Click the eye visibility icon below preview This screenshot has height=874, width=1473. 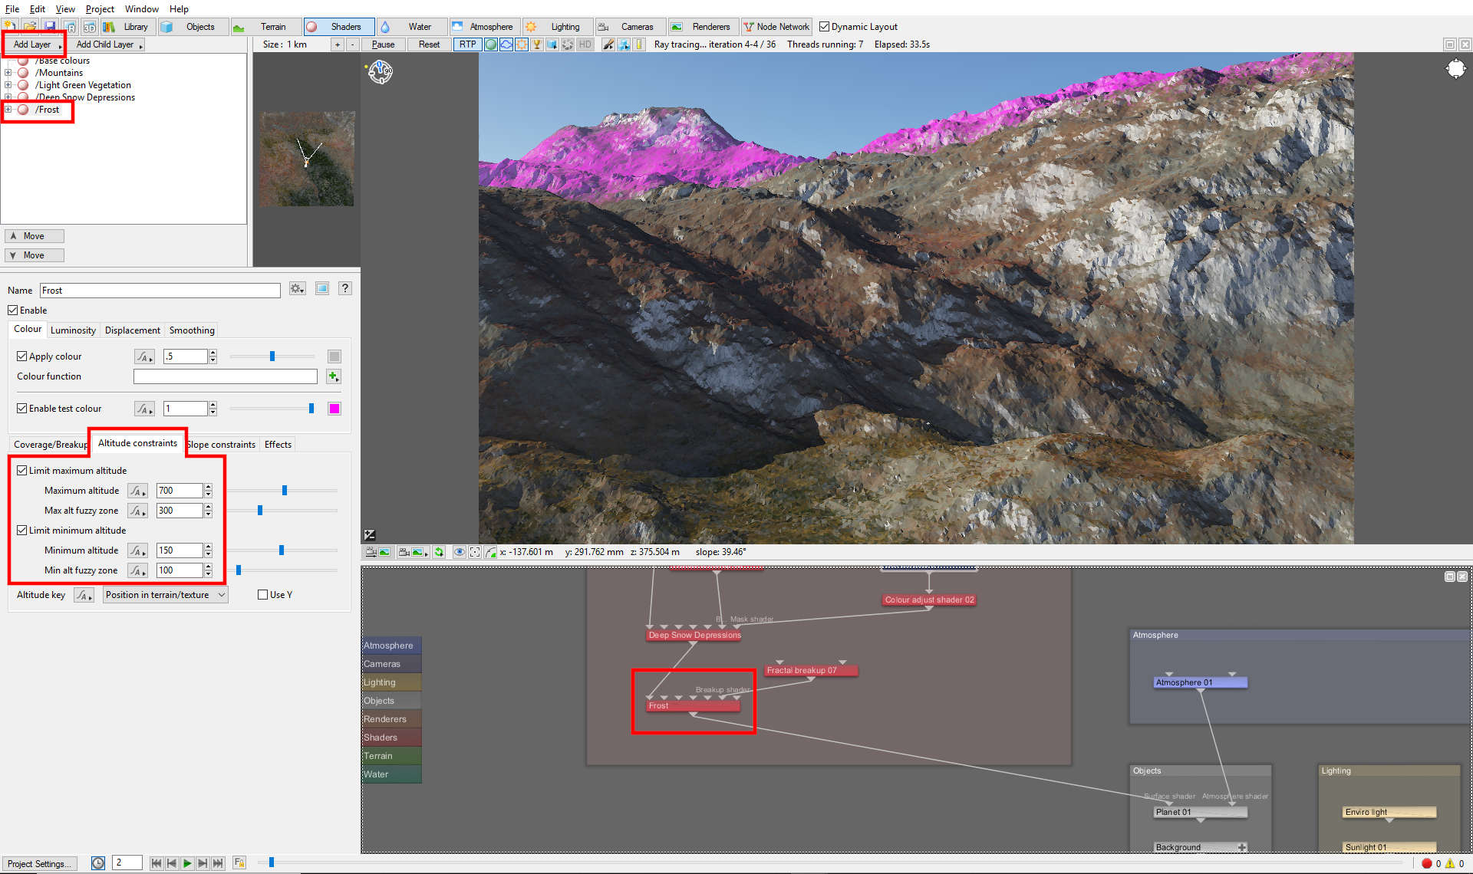(459, 552)
